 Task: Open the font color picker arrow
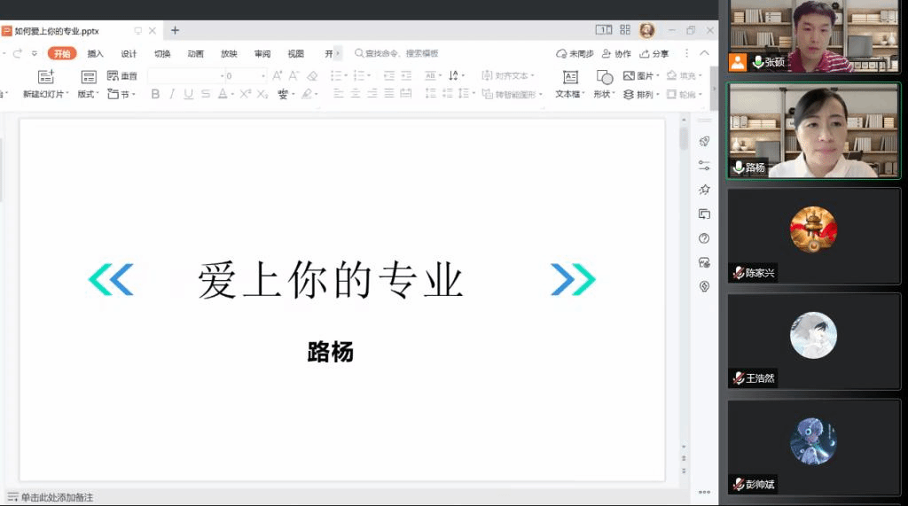232,95
